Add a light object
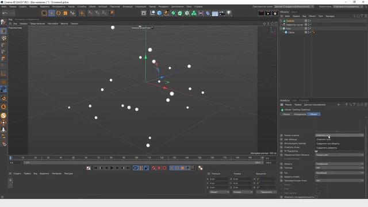Screen dimensions: 368x207 click(x=229, y=13)
